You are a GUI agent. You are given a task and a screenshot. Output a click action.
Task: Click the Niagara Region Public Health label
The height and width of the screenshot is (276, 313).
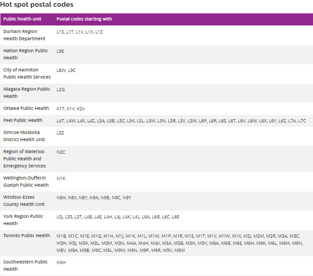coord(26,93)
